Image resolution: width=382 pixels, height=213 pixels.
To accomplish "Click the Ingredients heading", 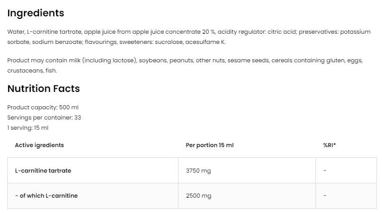I will [x=36, y=13].
